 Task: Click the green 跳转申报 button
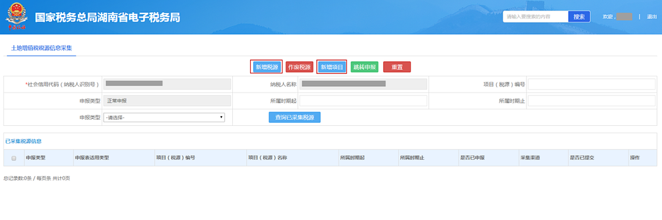(x=364, y=67)
